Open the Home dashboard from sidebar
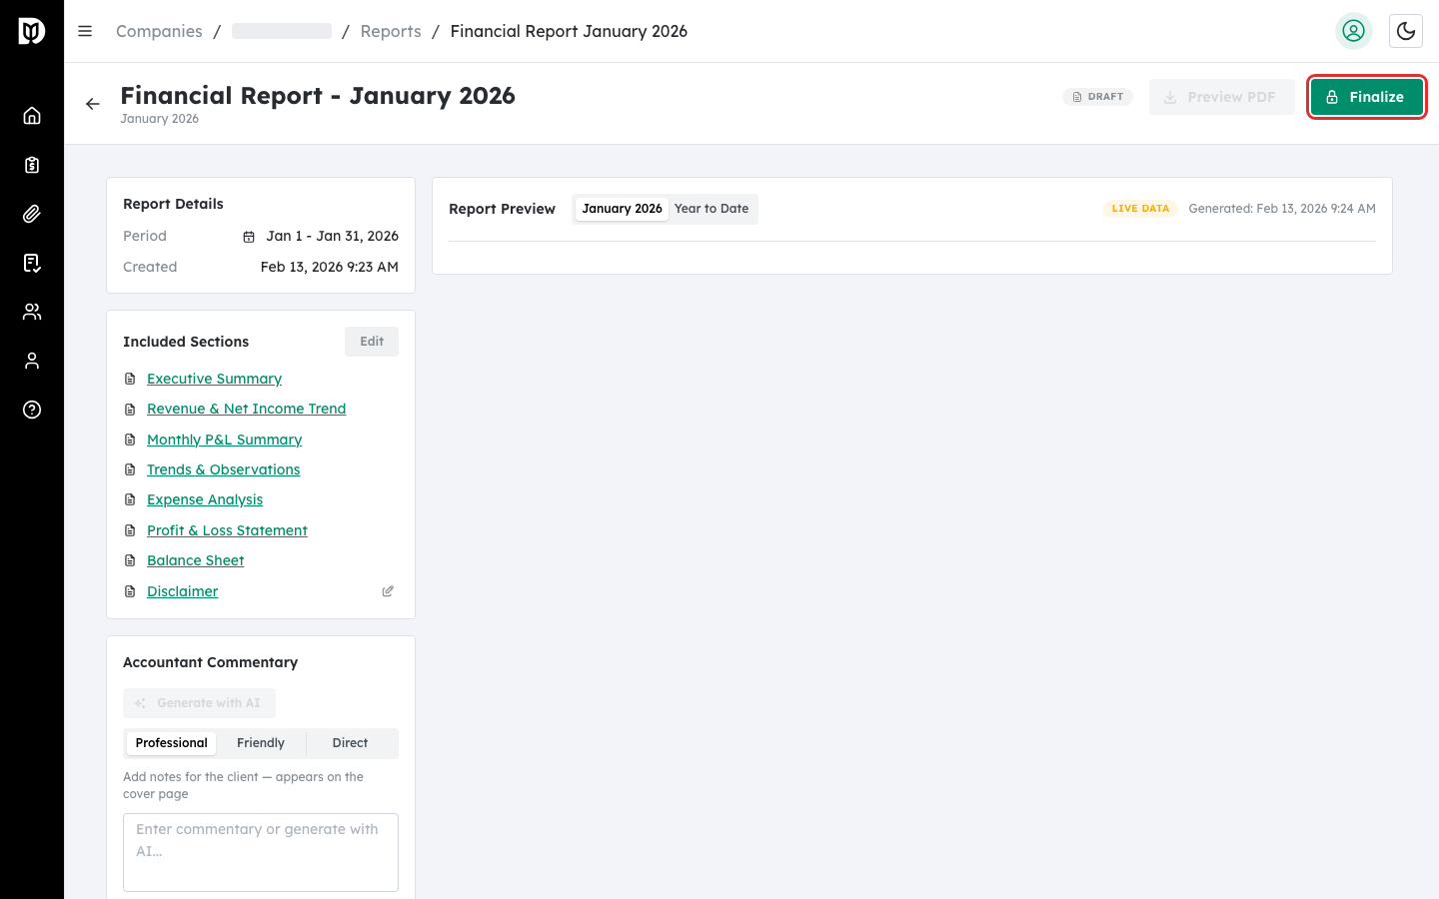Screen dimensions: 1439x899 (32, 115)
